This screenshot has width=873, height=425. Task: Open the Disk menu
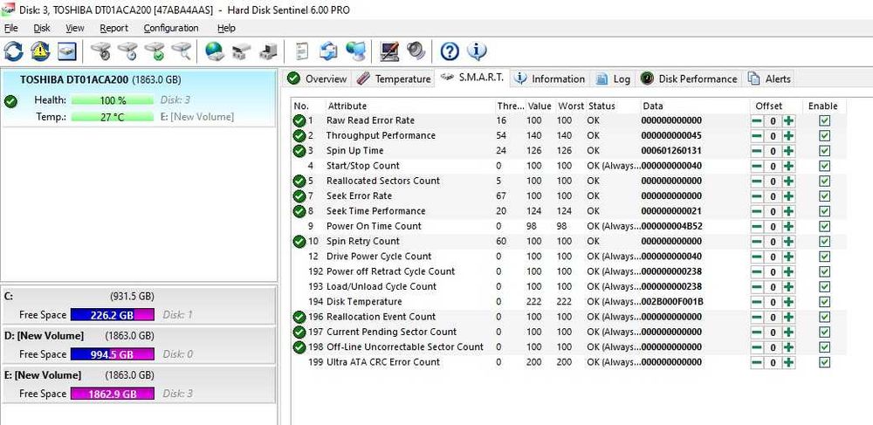click(x=42, y=28)
